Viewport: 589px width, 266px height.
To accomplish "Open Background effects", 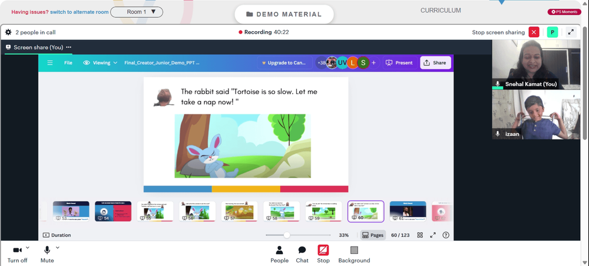I will coord(354,254).
